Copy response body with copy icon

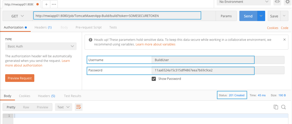tap(276, 107)
